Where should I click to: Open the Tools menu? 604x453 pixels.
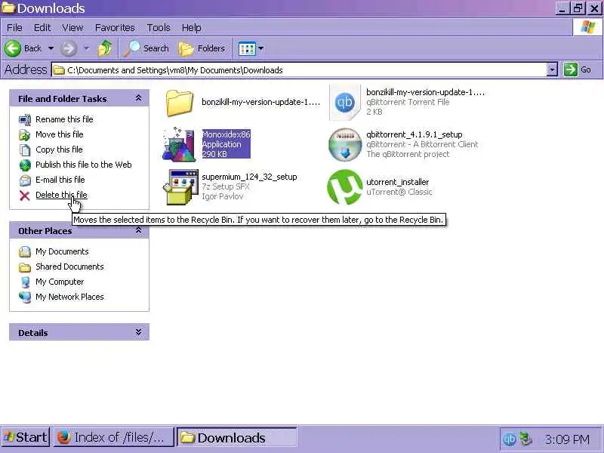tap(159, 28)
